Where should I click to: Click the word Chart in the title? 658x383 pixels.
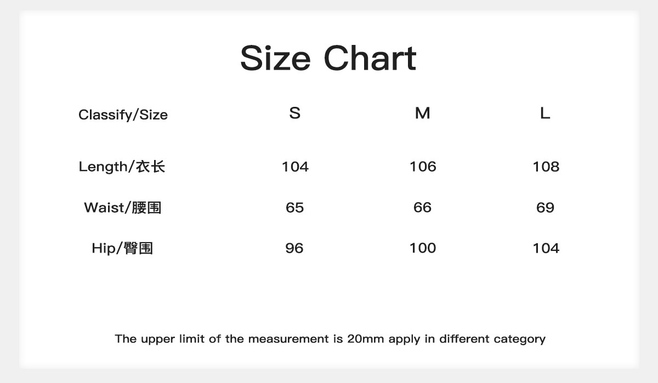pyautogui.click(x=370, y=58)
